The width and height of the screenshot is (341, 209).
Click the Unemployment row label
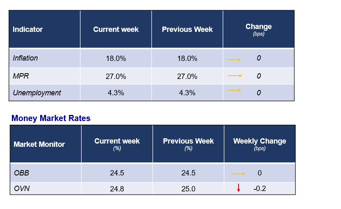pyautogui.click(x=37, y=93)
